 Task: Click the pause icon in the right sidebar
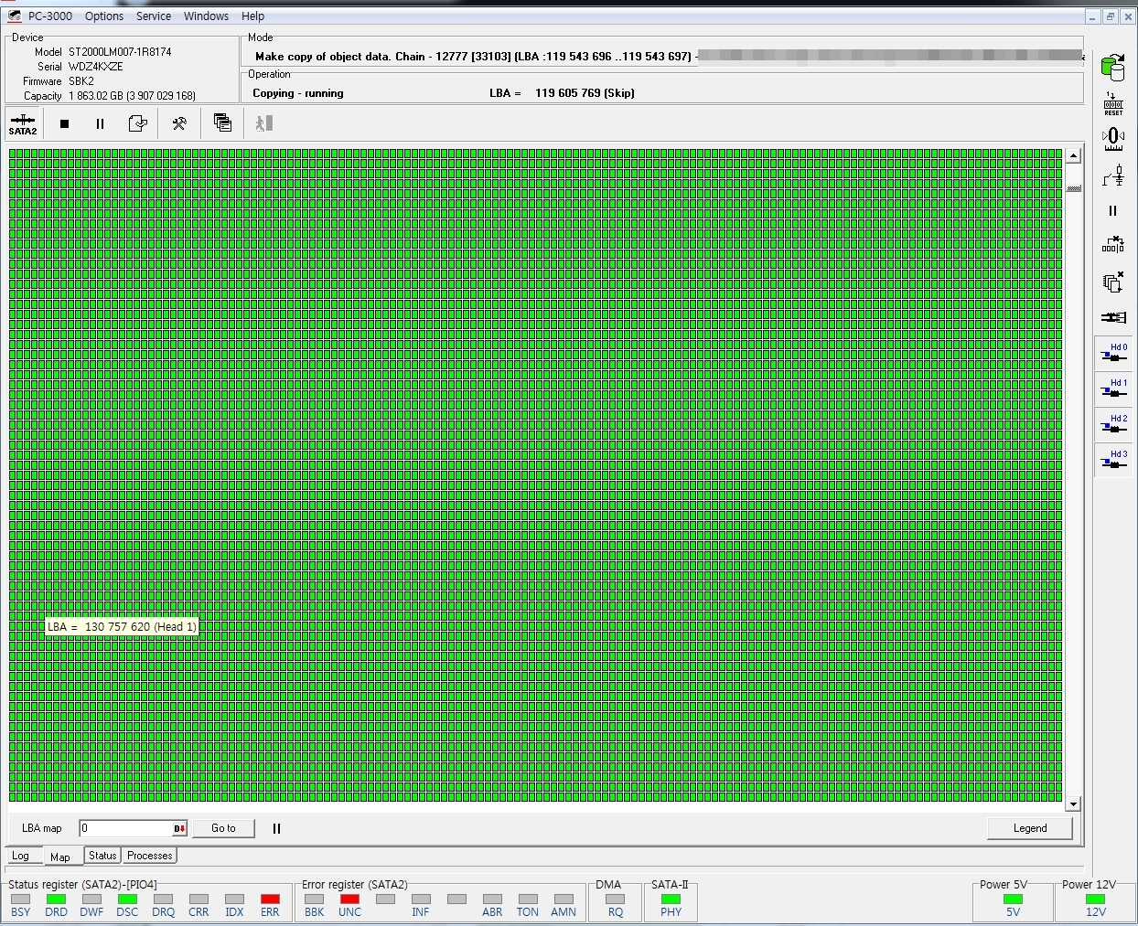point(1113,210)
